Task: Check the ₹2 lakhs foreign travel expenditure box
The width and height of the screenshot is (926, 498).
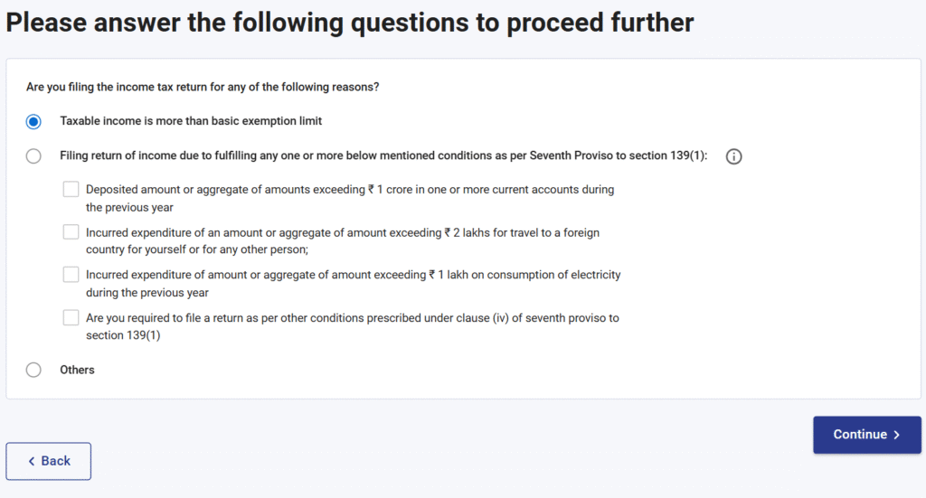Action: pyautogui.click(x=71, y=232)
